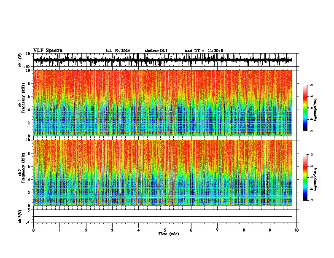Select the ch.1(V) axis label
Image resolution: width=334 pixels, height=258 pixels.
click(x=20, y=60)
